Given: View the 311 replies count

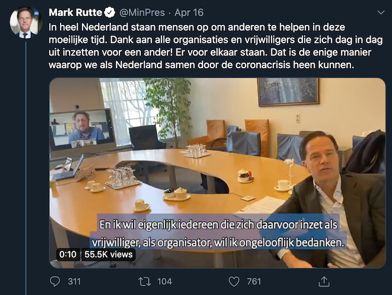Looking at the screenshot, I should pyautogui.click(x=74, y=282).
